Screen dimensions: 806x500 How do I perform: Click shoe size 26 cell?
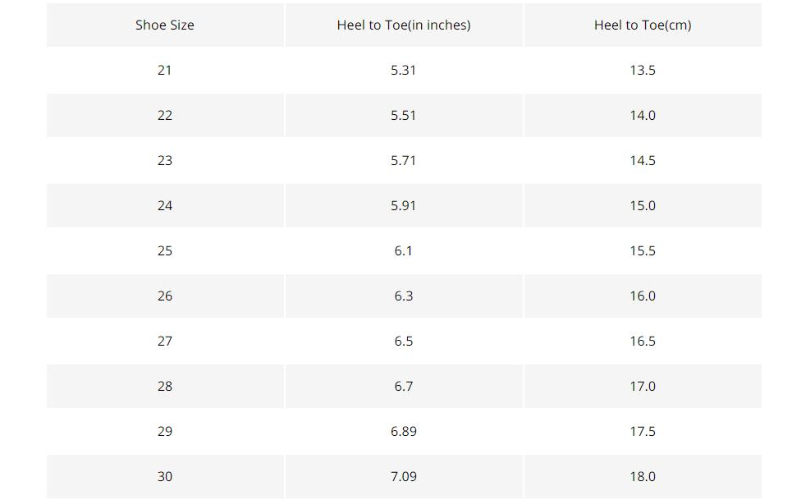165,296
